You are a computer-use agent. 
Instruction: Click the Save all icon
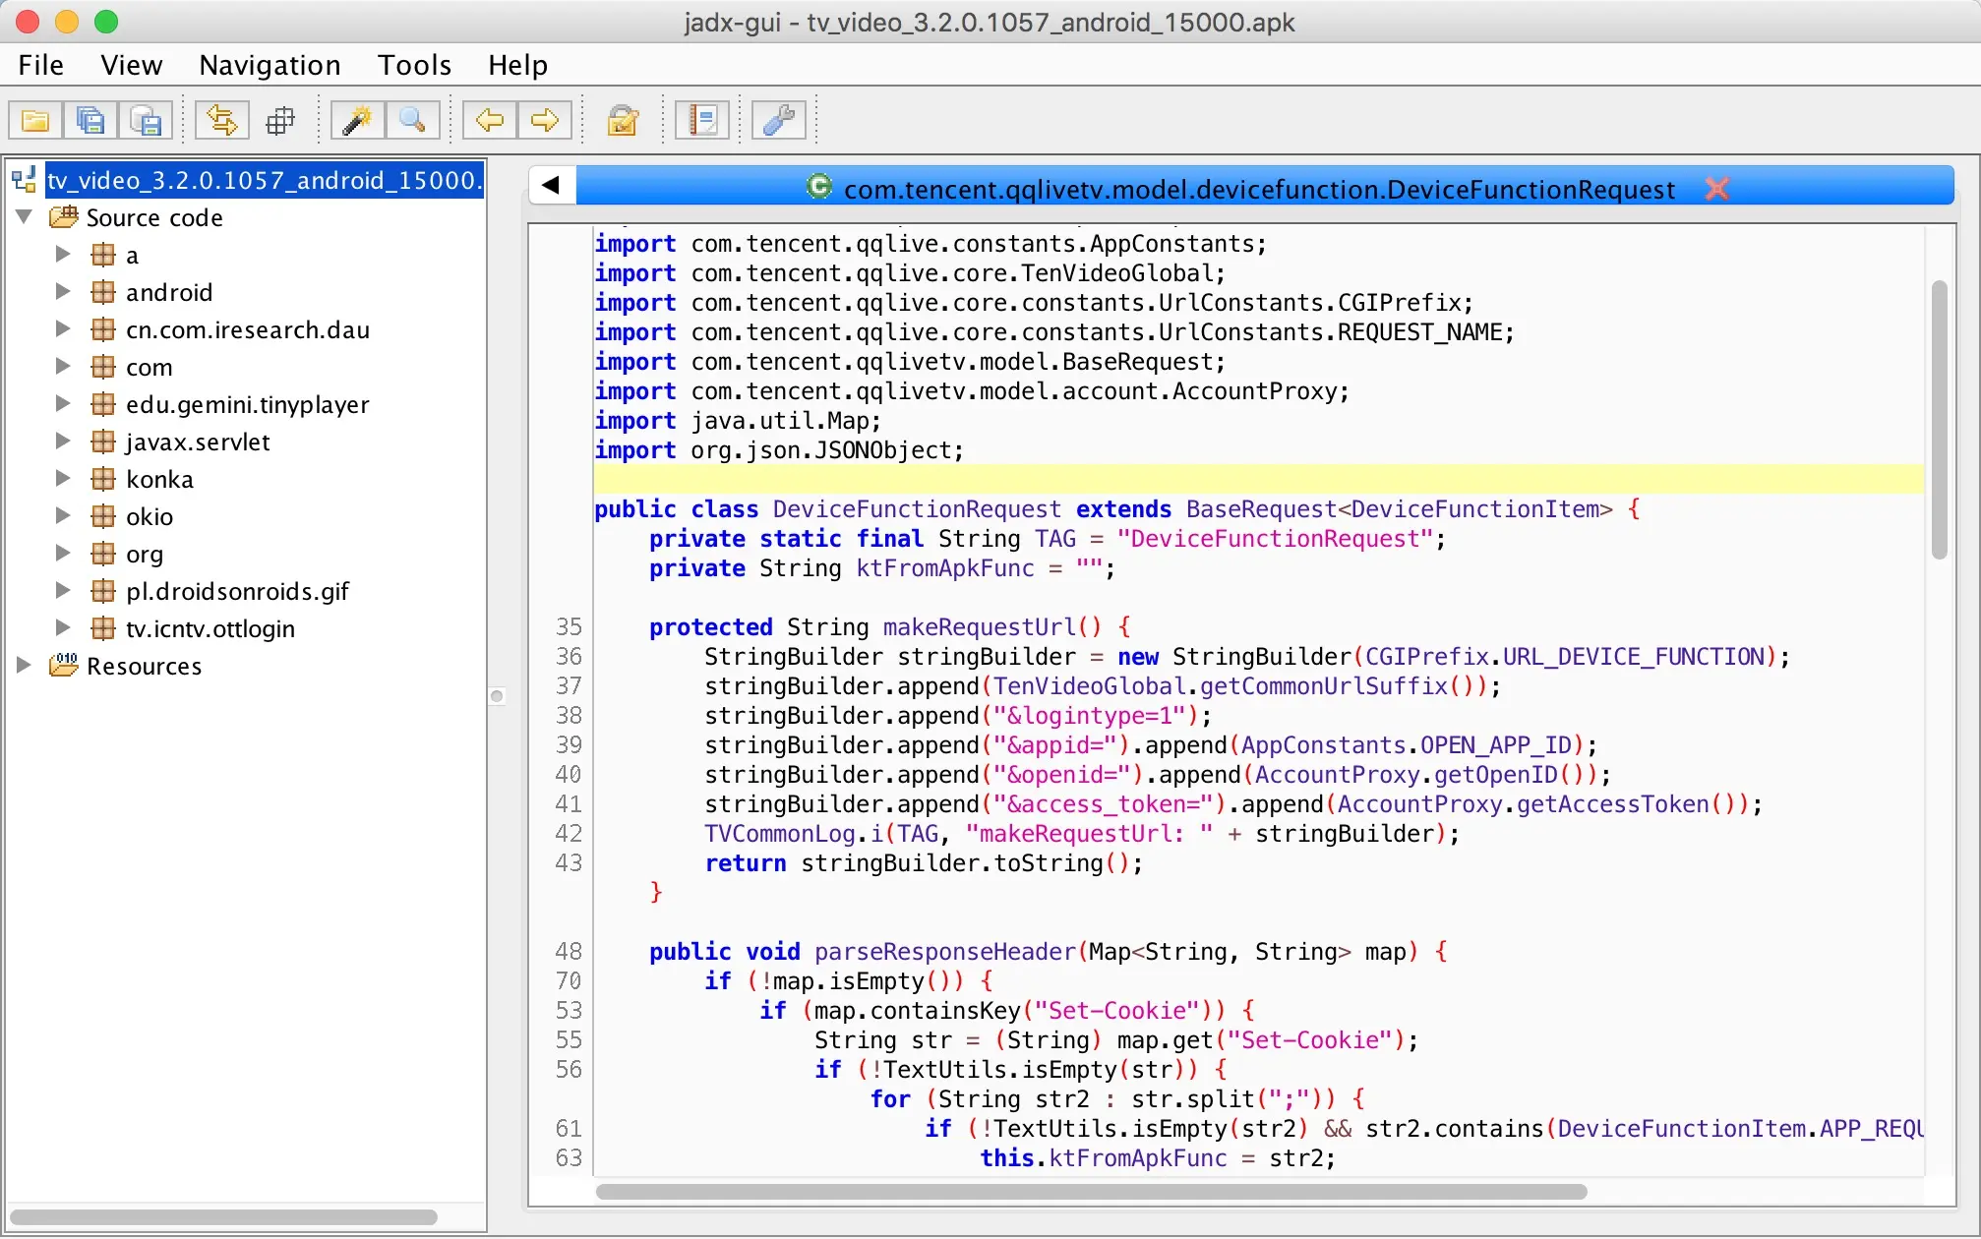(x=90, y=121)
